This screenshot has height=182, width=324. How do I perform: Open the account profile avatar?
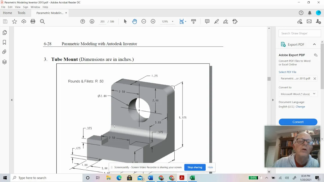(x=318, y=13)
